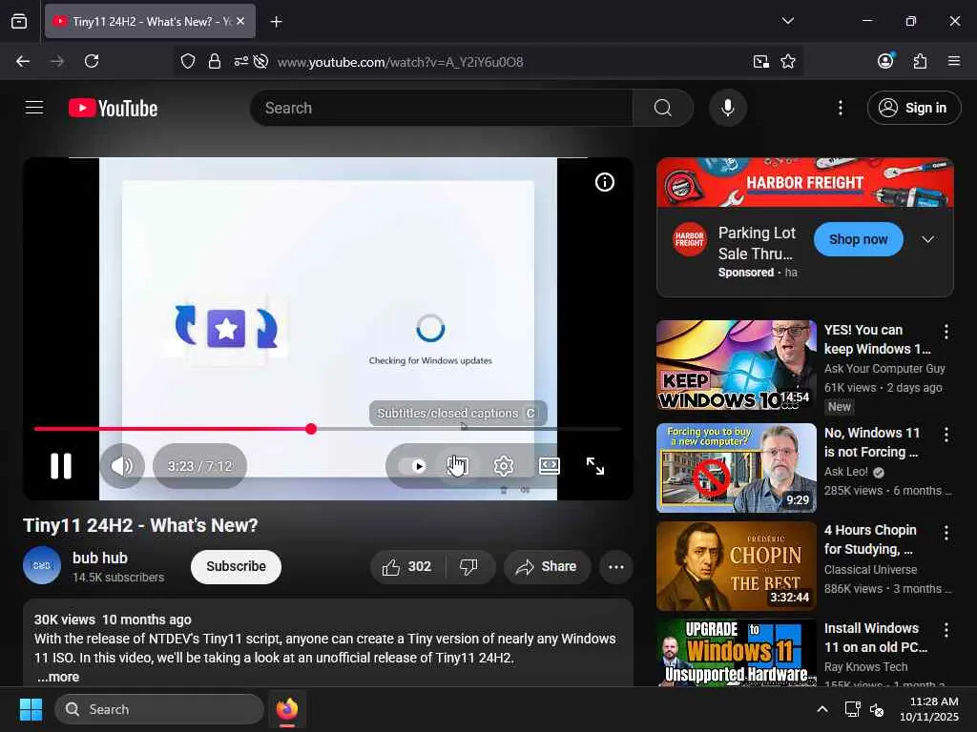977x732 pixels.
Task: Sign in to YouTube
Action: (913, 108)
